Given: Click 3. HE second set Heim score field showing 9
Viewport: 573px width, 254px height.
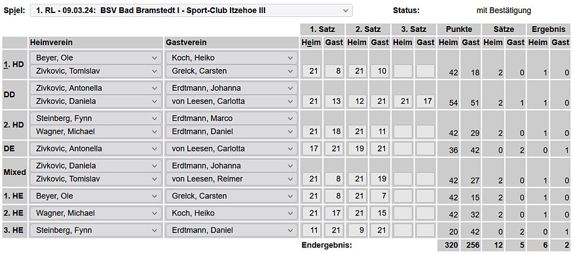Looking at the screenshot, I should point(357,230).
